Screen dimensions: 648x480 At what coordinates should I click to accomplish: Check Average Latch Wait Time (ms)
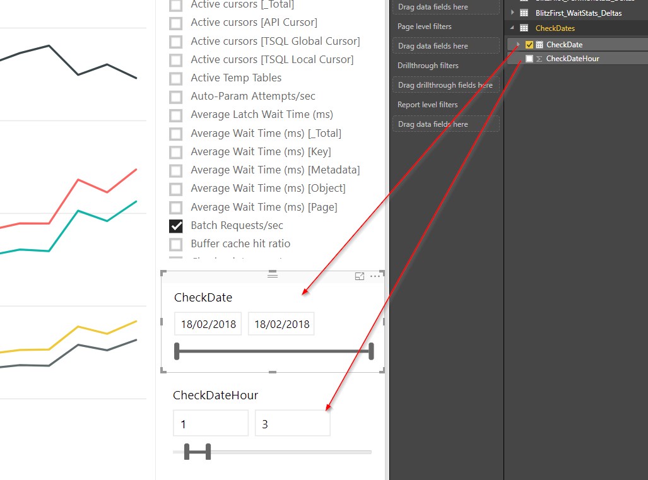(176, 115)
